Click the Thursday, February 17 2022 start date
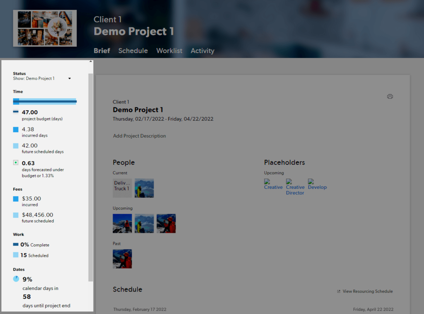424x314 pixels. click(140, 309)
